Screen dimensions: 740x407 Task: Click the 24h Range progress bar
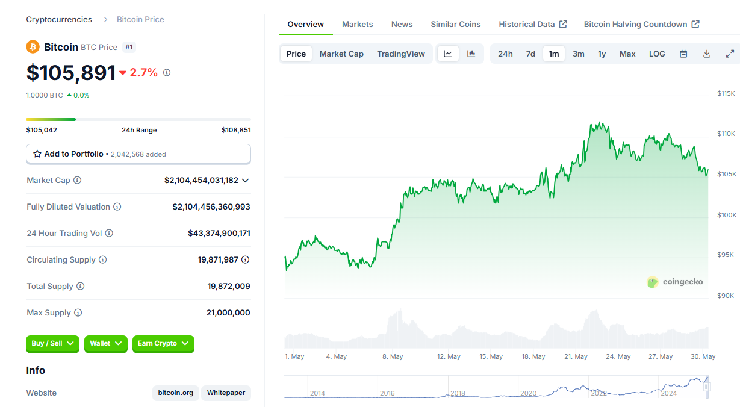(138, 119)
